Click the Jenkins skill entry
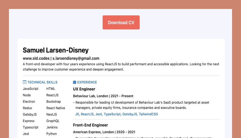Screen dimensions: 241x138 pos(52,127)
